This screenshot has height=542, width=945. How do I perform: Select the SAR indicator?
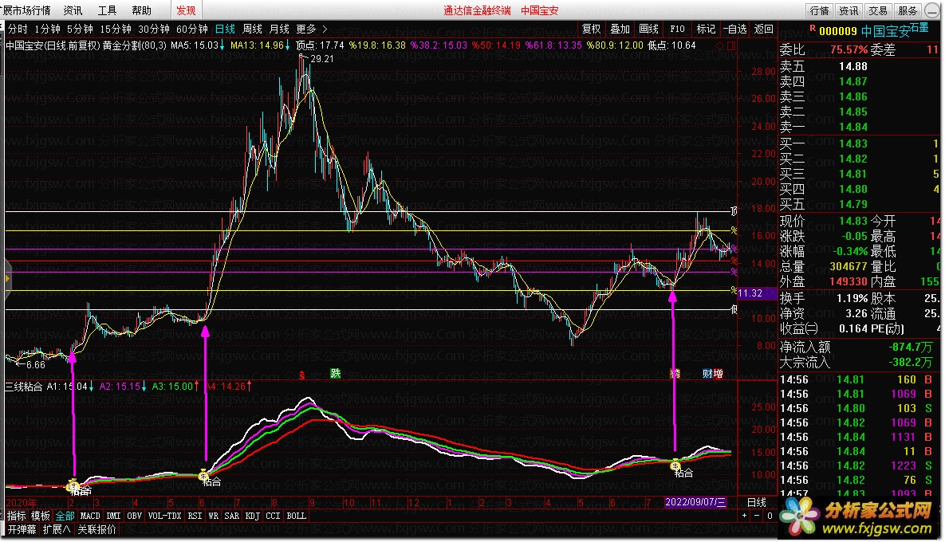tap(232, 516)
